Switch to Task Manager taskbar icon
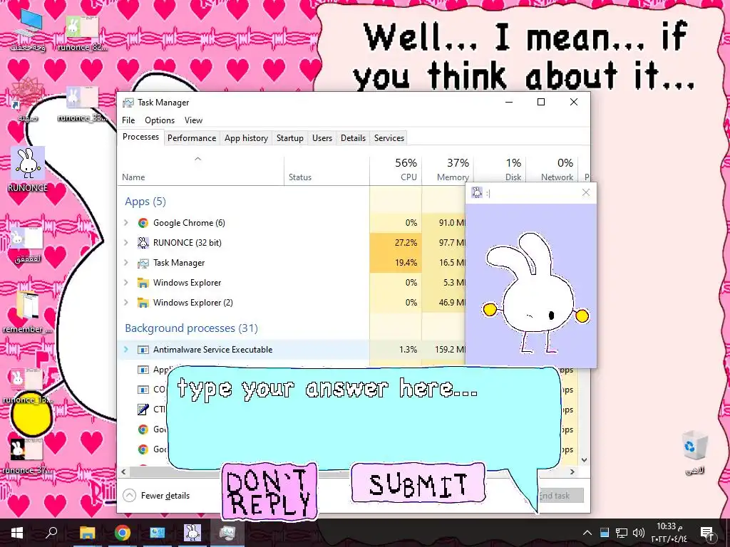Image resolution: width=730 pixels, height=547 pixels. tap(227, 533)
